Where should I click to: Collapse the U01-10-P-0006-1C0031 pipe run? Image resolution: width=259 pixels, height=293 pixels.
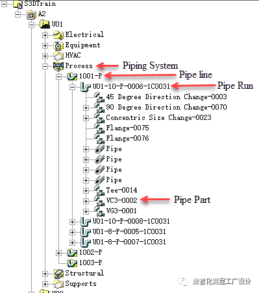tap(72, 87)
